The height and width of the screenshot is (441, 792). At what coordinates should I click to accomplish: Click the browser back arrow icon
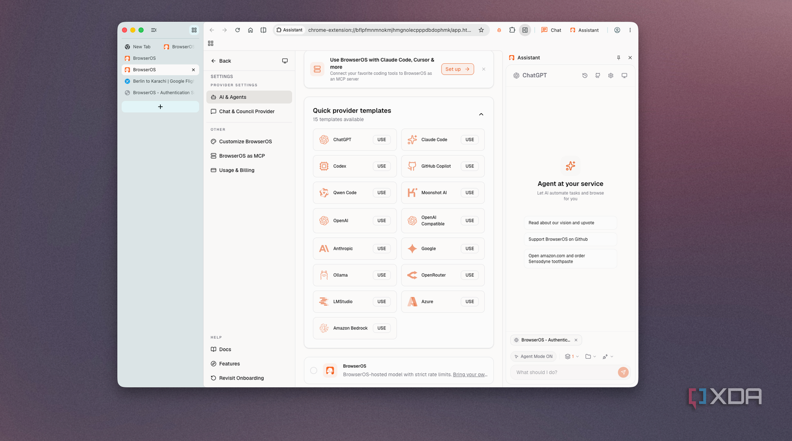pos(212,30)
